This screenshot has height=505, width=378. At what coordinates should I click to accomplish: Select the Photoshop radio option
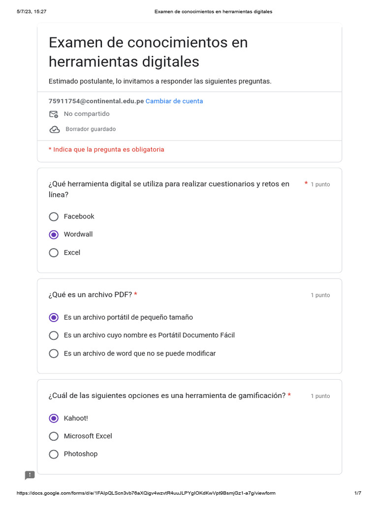(x=54, y=454)
